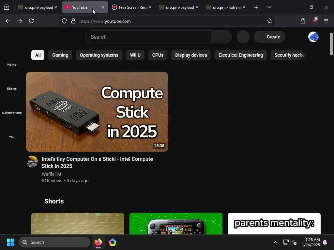Go to Shorts in the sidebar
This screenshot has width=334, height=250.
12,89
